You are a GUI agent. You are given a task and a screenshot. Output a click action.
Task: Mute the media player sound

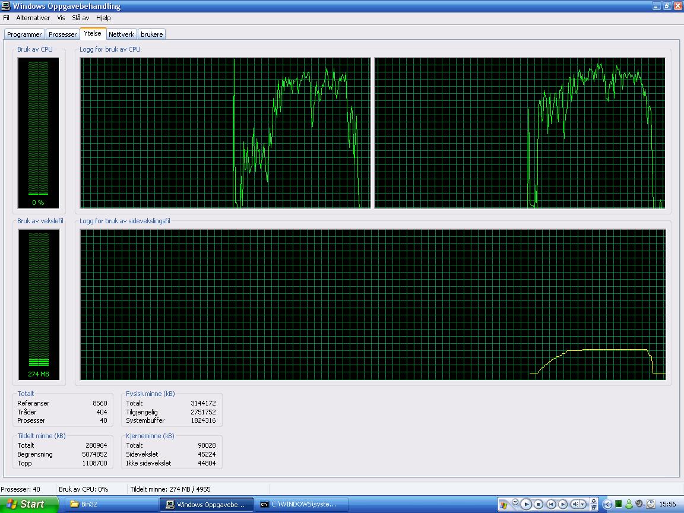pos(575,504)
